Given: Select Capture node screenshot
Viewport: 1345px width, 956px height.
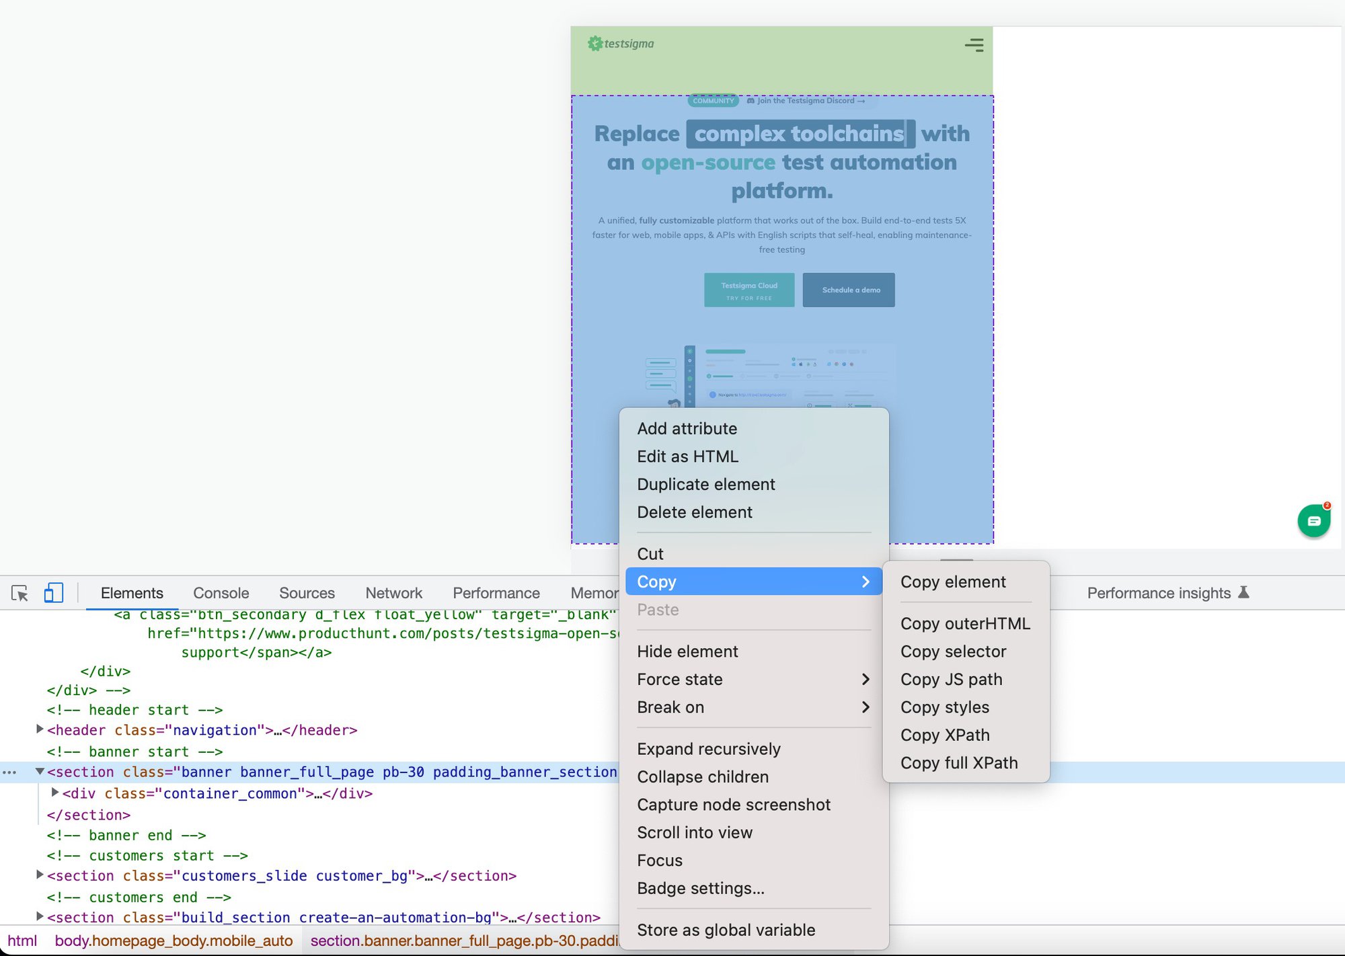Looking at the screenshot, I should pyautogui.click(x=754, y=805).
